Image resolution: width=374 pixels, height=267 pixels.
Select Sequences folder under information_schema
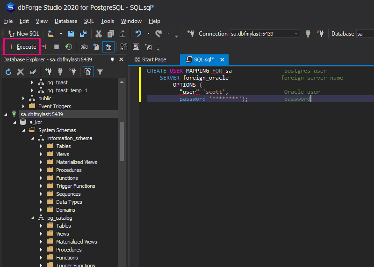(68, 194)
